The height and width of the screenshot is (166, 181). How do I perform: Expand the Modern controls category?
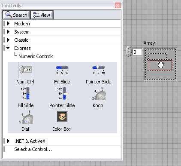point(9,24)
